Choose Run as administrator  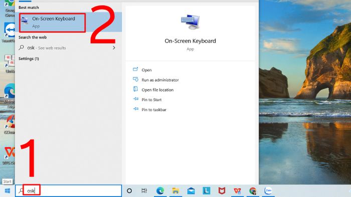(x=160, y=80)
